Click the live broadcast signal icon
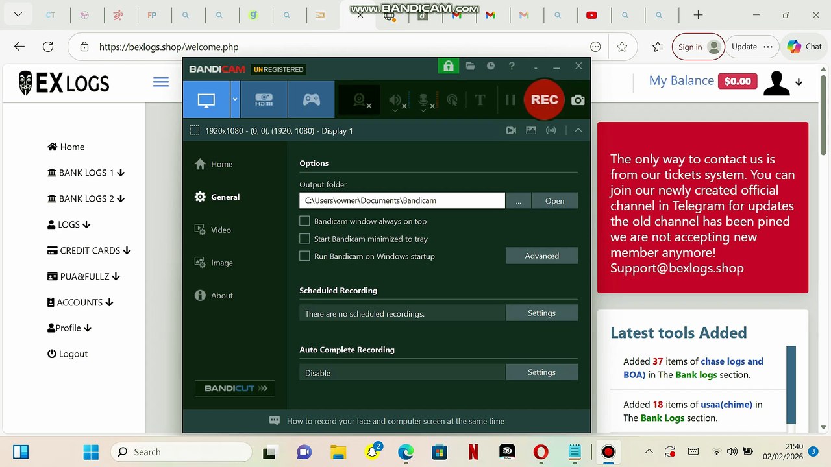This screenshot has width=831, height=467. click(x=551, y=130)
